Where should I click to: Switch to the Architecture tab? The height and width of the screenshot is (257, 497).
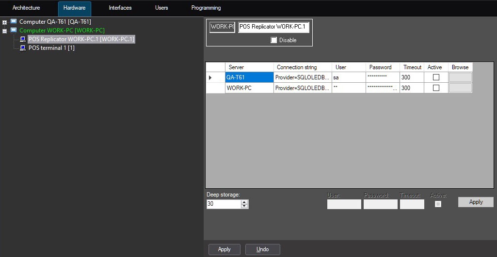point(26,8)
